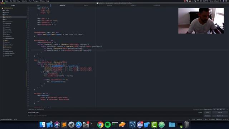
Task: Open Spotify from the dock
Action: (108, 125)
